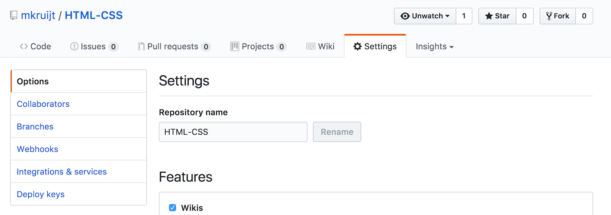
Task: Open Webhooks settings
Action: point(79,149)
